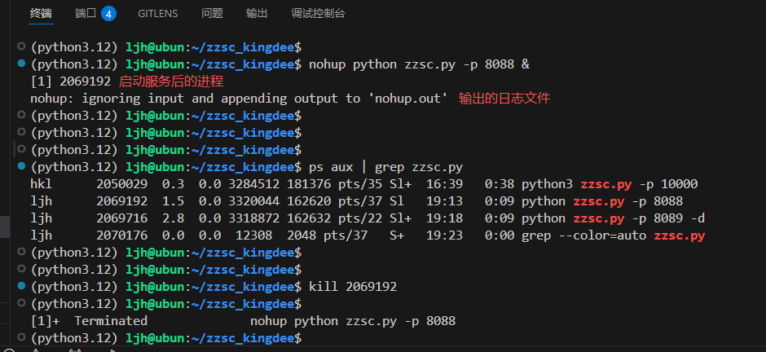Click the gray circle on prompt right after nohup output

[x=21, y=115]
